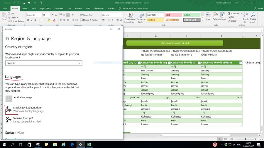This screenshot has height=148, width=264.
Task: Click the red Font Color button
Action: [x=54, y=20]
